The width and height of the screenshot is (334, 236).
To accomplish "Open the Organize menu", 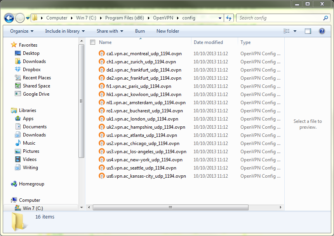I will (22, 31).
